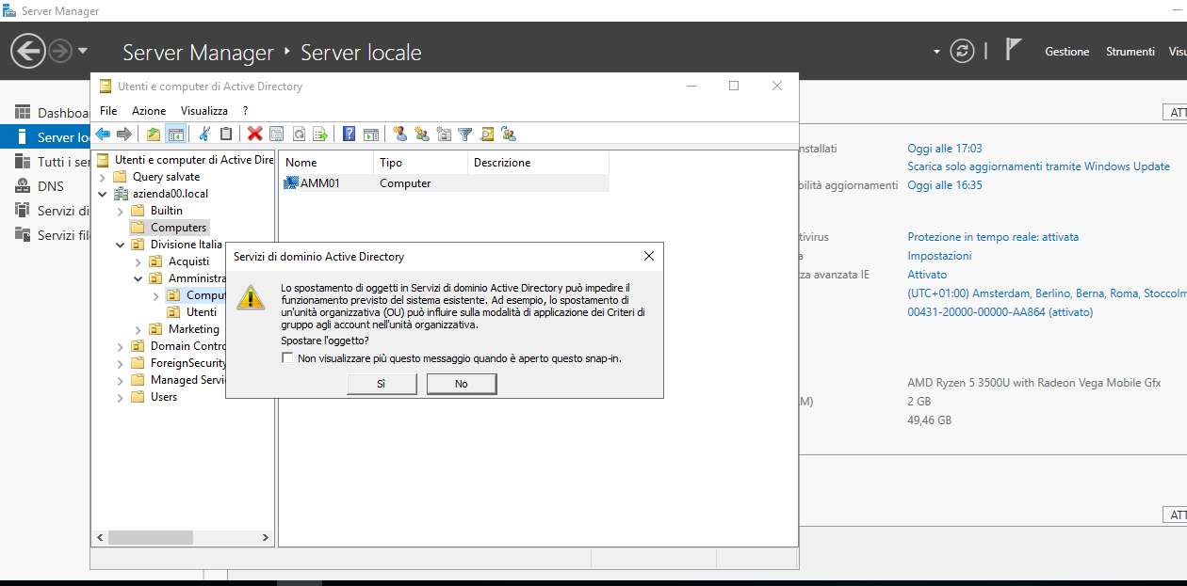The height and width of the screenshot is (586, 1187).
Task: Click the refresh page icon
Action: (x=298, y=135)
